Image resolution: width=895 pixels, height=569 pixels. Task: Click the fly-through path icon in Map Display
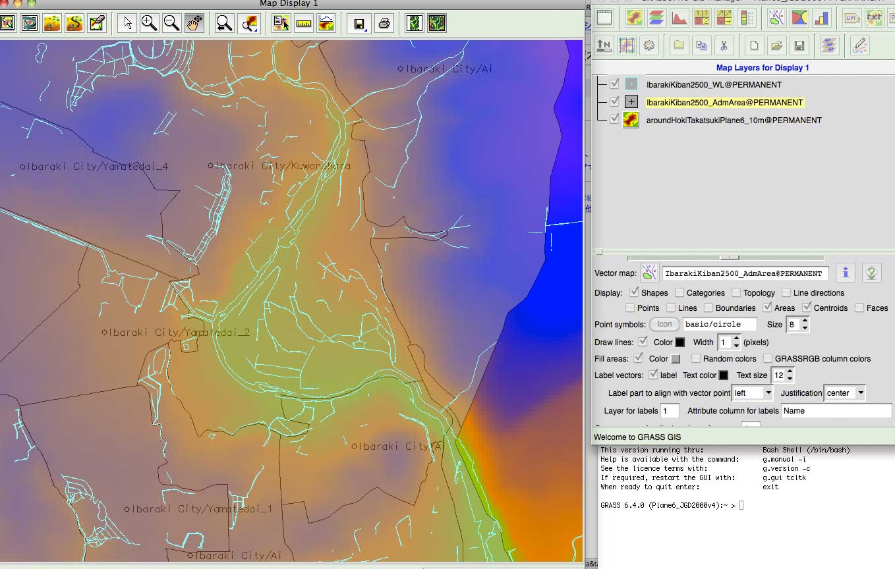point(74,24)
